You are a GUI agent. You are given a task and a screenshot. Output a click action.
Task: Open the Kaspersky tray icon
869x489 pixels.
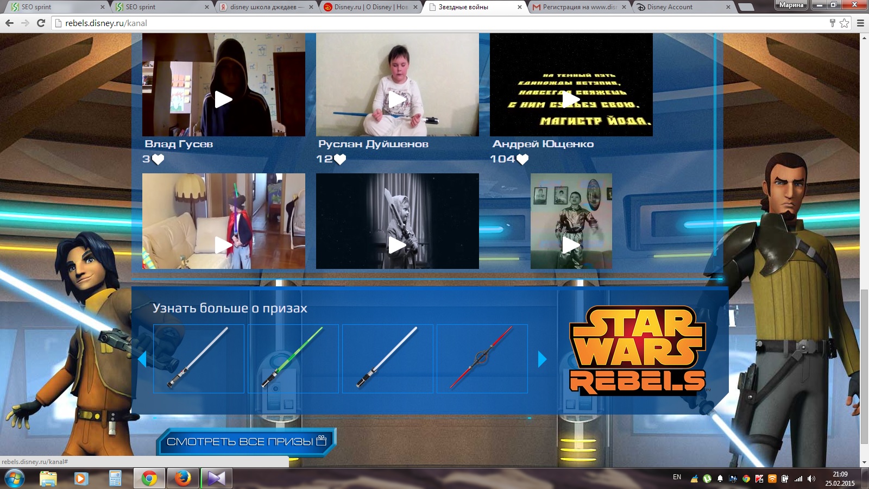(x=759, y=479)
